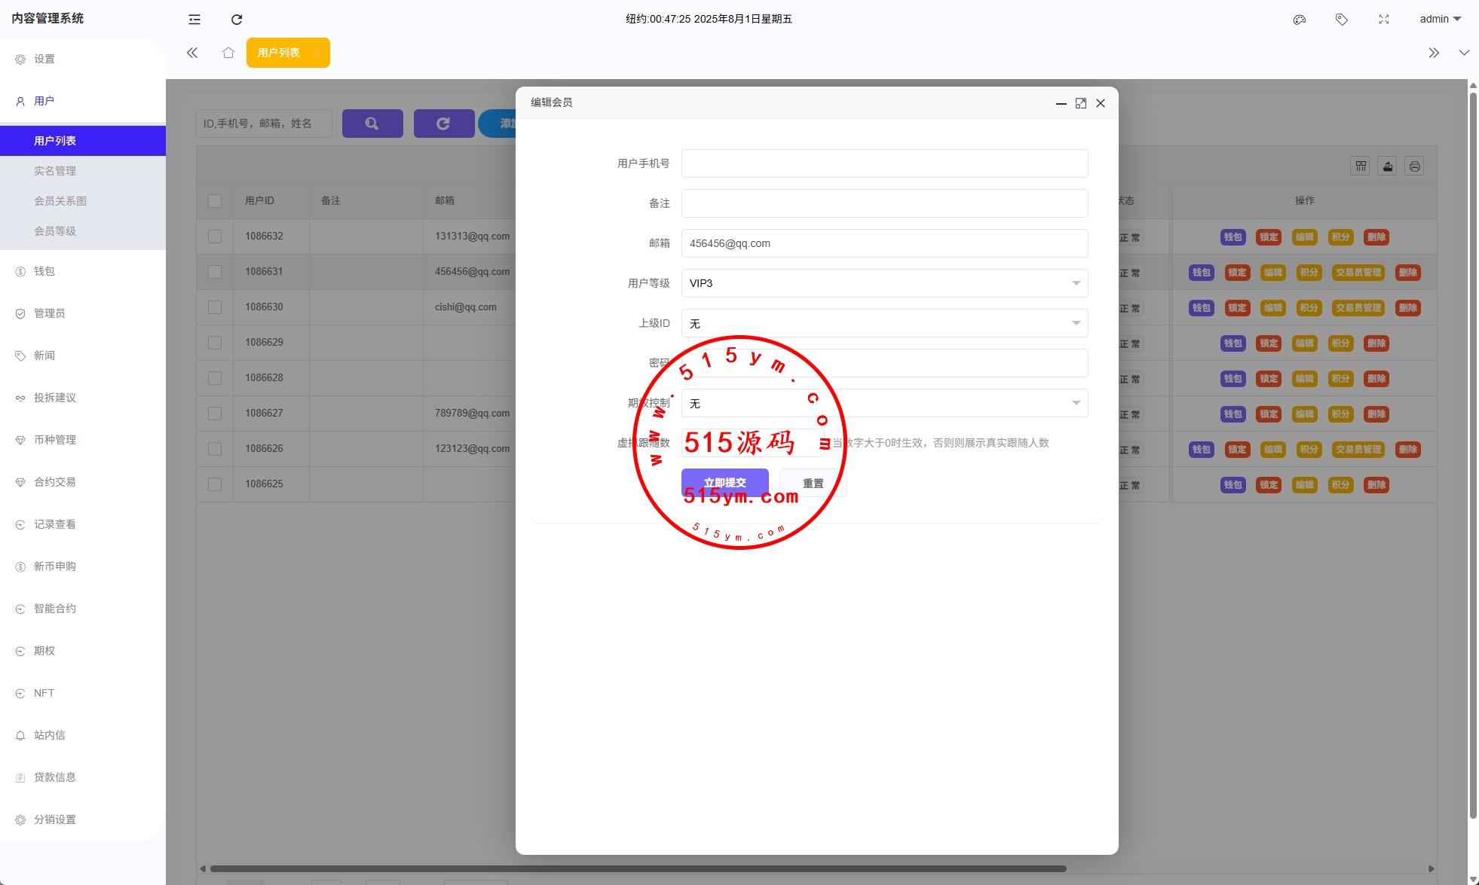
Task: Click the 立即提交 submit button
Action: [724, 483]
